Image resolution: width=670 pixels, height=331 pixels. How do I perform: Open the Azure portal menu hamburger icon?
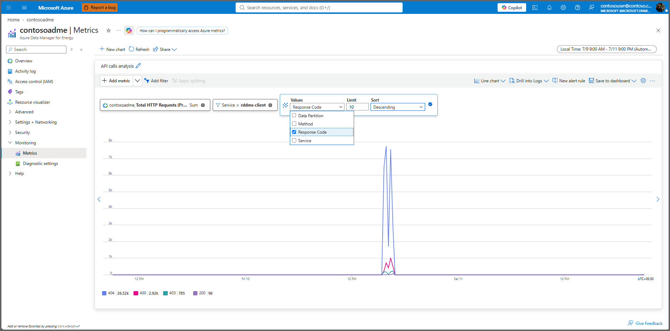tap(24, 7)
